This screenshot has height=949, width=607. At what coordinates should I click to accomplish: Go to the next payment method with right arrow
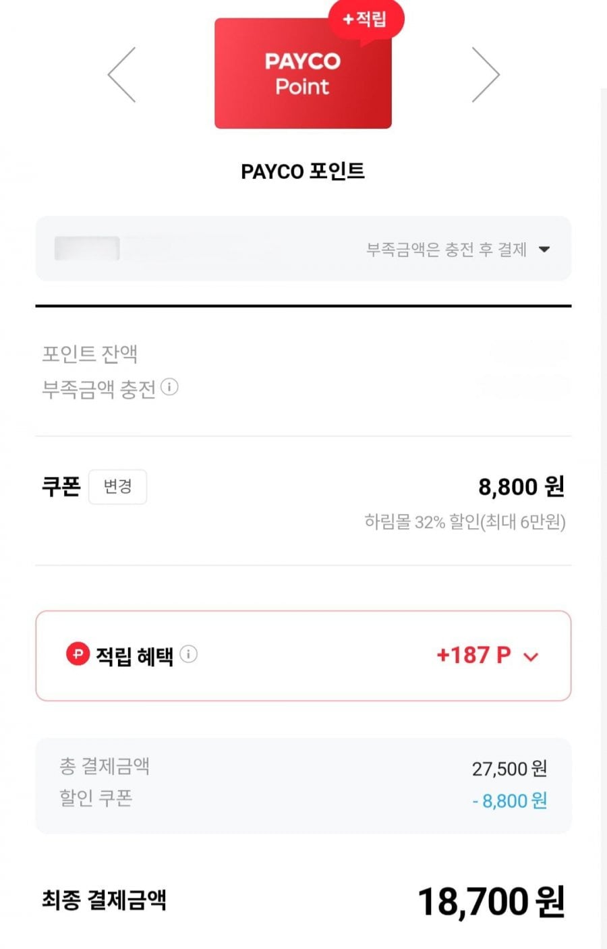point(485,75)
